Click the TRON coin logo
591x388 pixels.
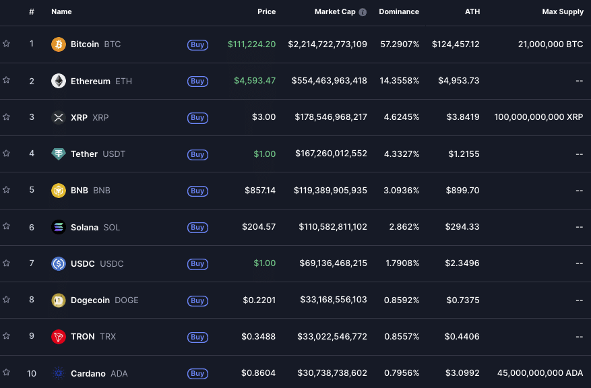coord(59,337)
